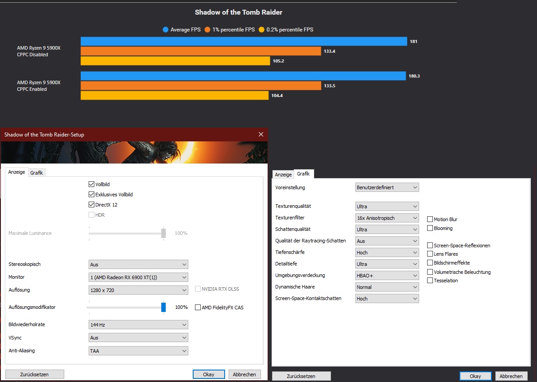Toggle the Vollbild checkbox
Viewport: 537px width, 382px height.
(x=92, y=184)
